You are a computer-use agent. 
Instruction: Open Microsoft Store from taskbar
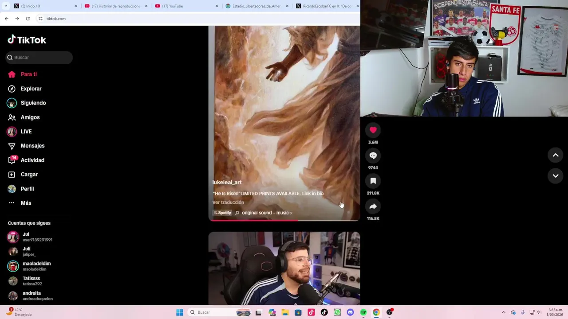(298, 312)
